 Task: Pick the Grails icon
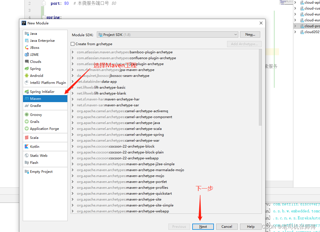pyautogui.click(x=27, y=122)
